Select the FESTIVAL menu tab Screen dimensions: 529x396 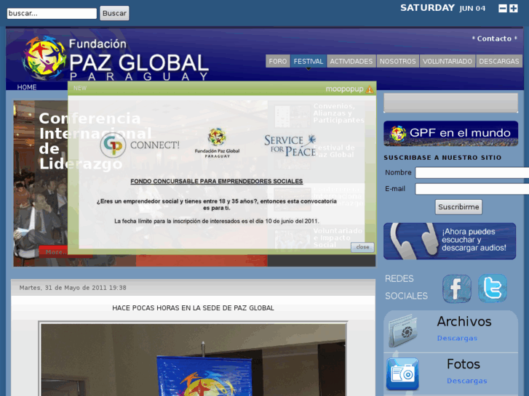pyautogui.click(x=309, y=61)
